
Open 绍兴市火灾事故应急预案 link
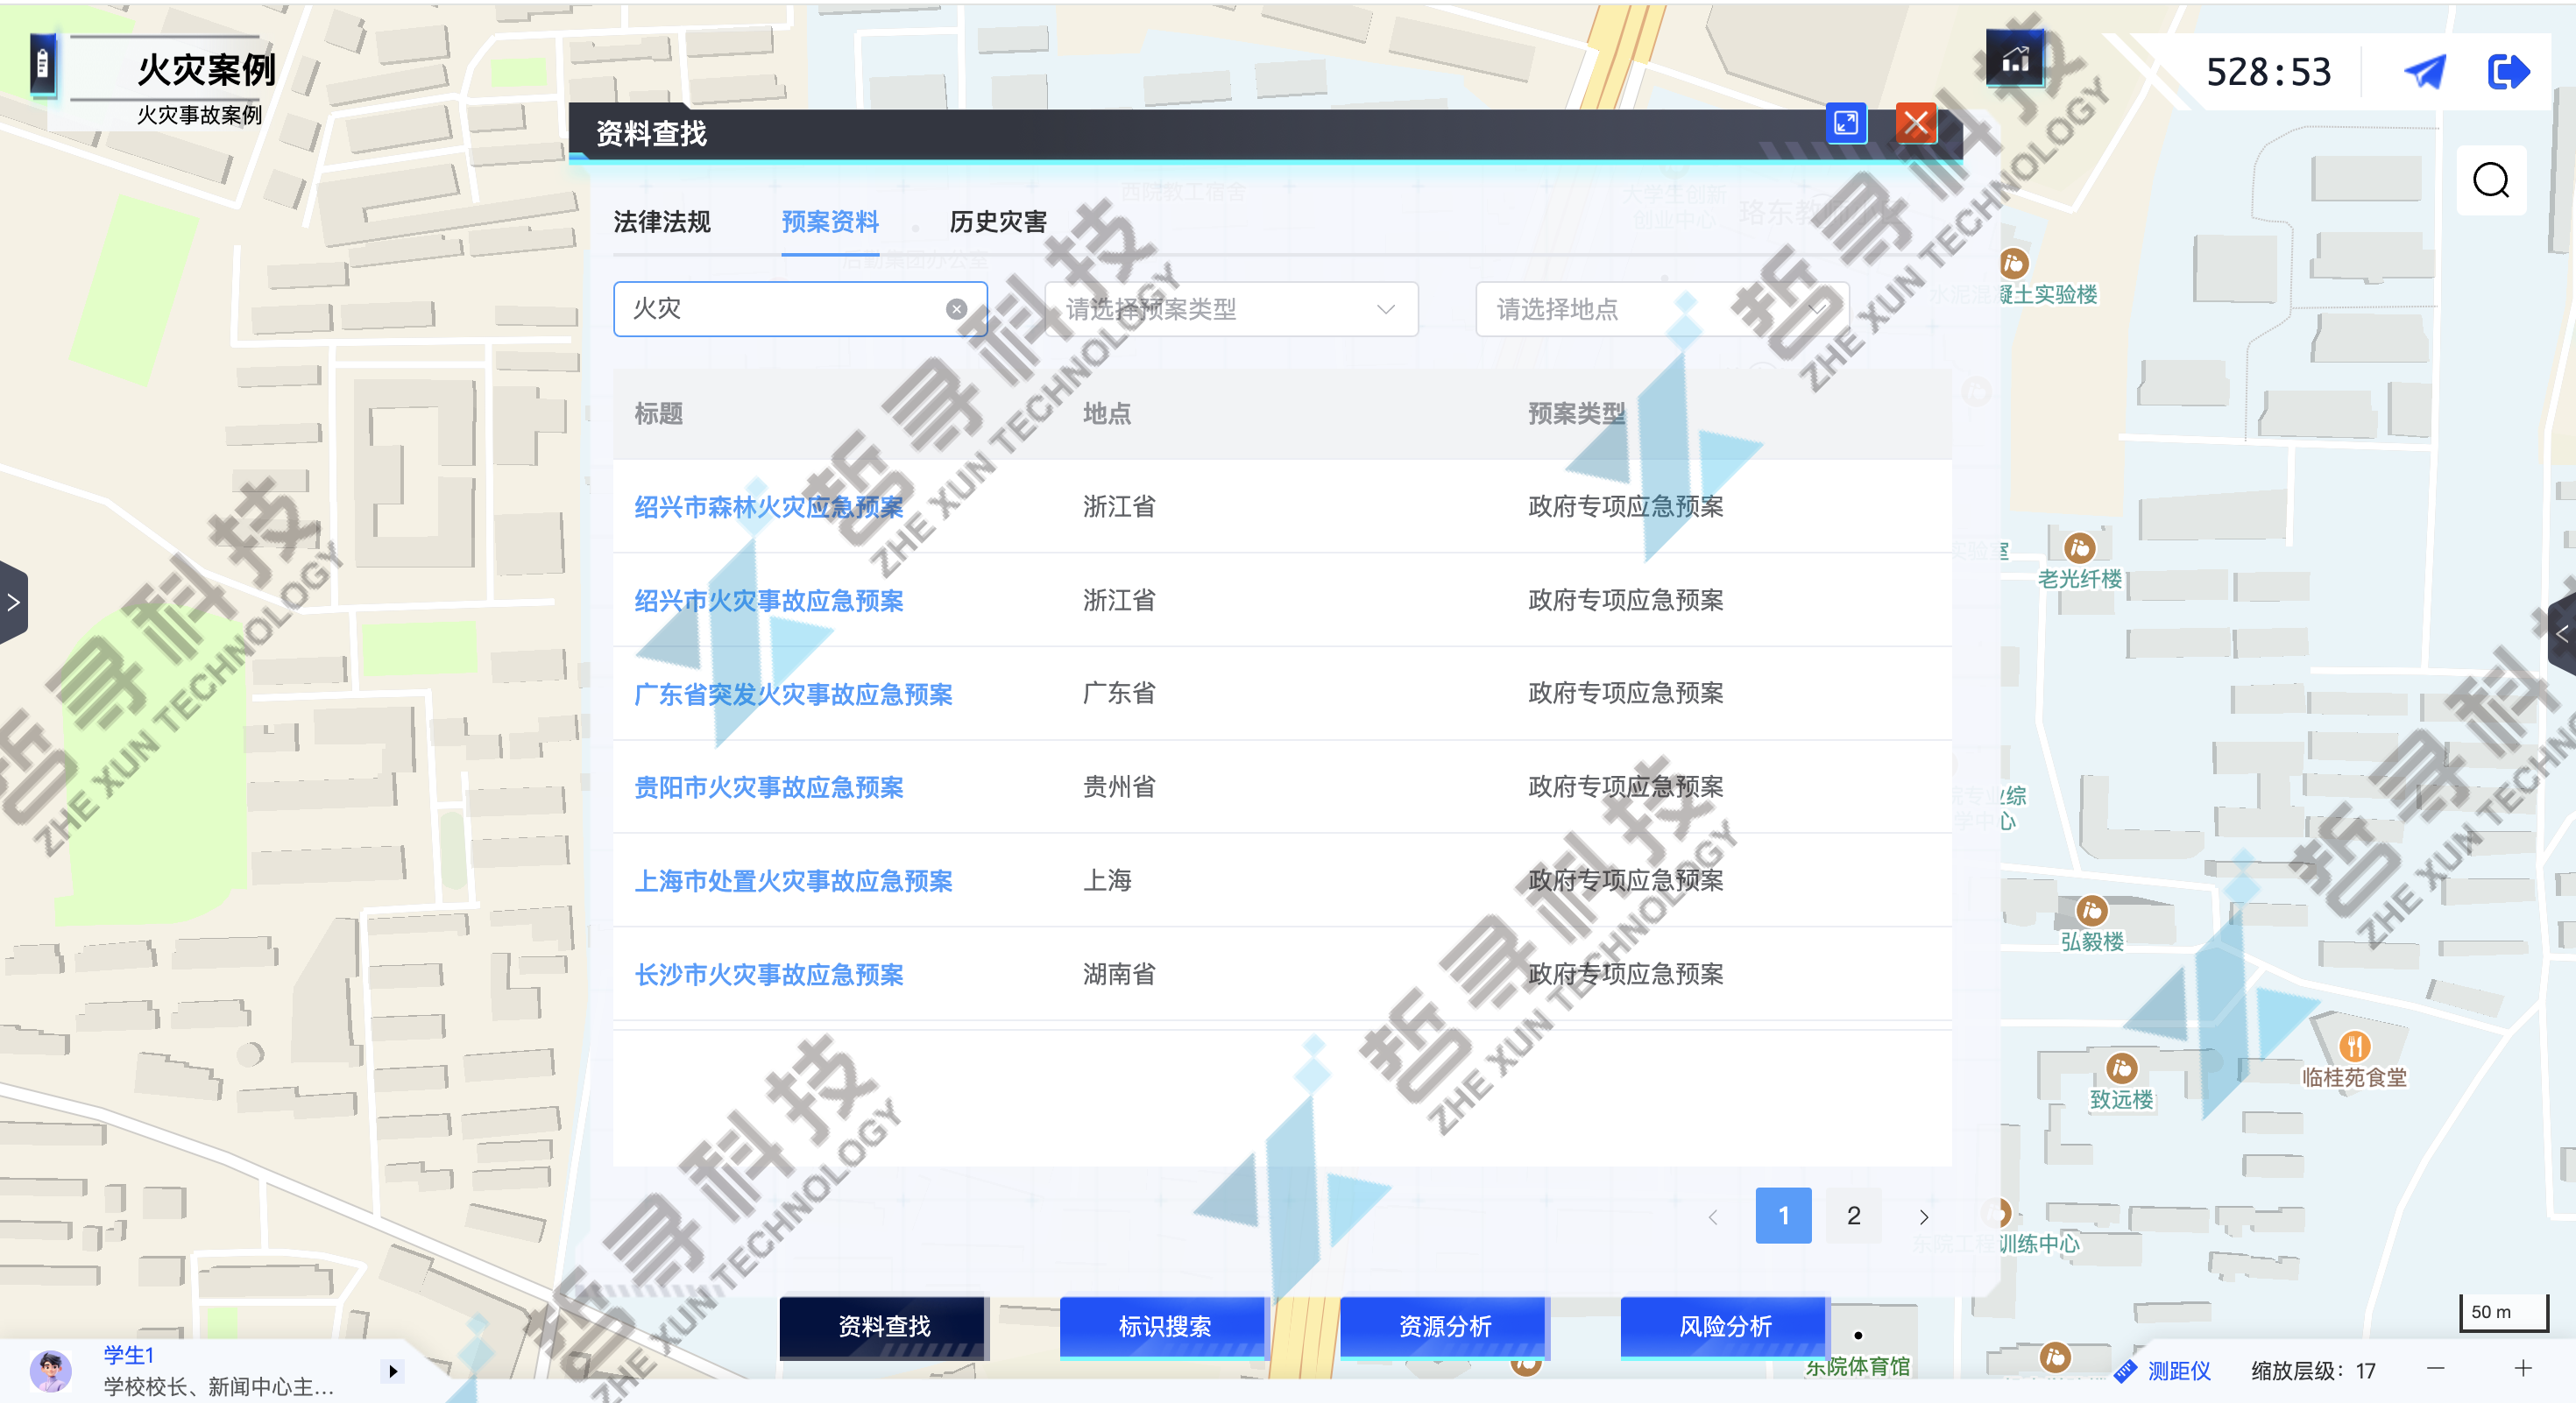click(x=768, y=601)
